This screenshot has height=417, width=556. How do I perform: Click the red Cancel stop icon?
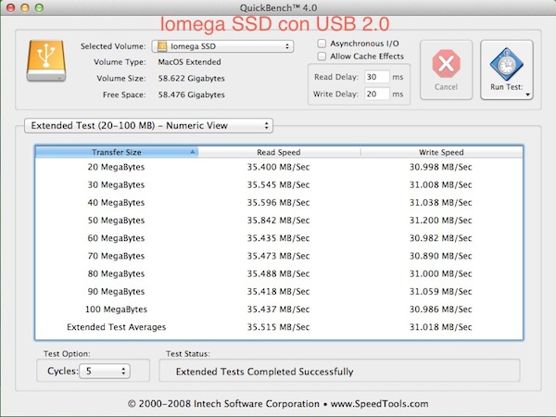click(x=446, y=64)
